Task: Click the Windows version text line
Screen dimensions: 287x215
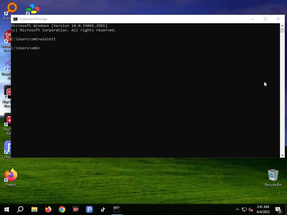Action: click(59, 25)
